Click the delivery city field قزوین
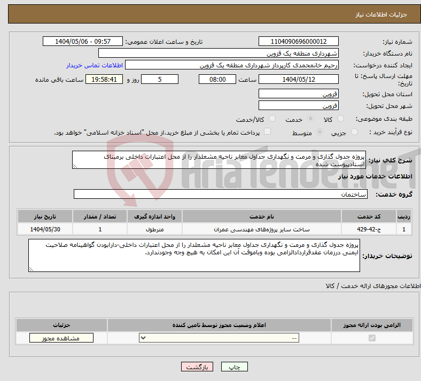 pyautogui.click(x=299, y=105)
